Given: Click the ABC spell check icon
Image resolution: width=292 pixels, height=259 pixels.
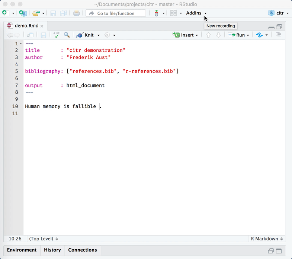Looking at the screenshot, I should point(57,35).
